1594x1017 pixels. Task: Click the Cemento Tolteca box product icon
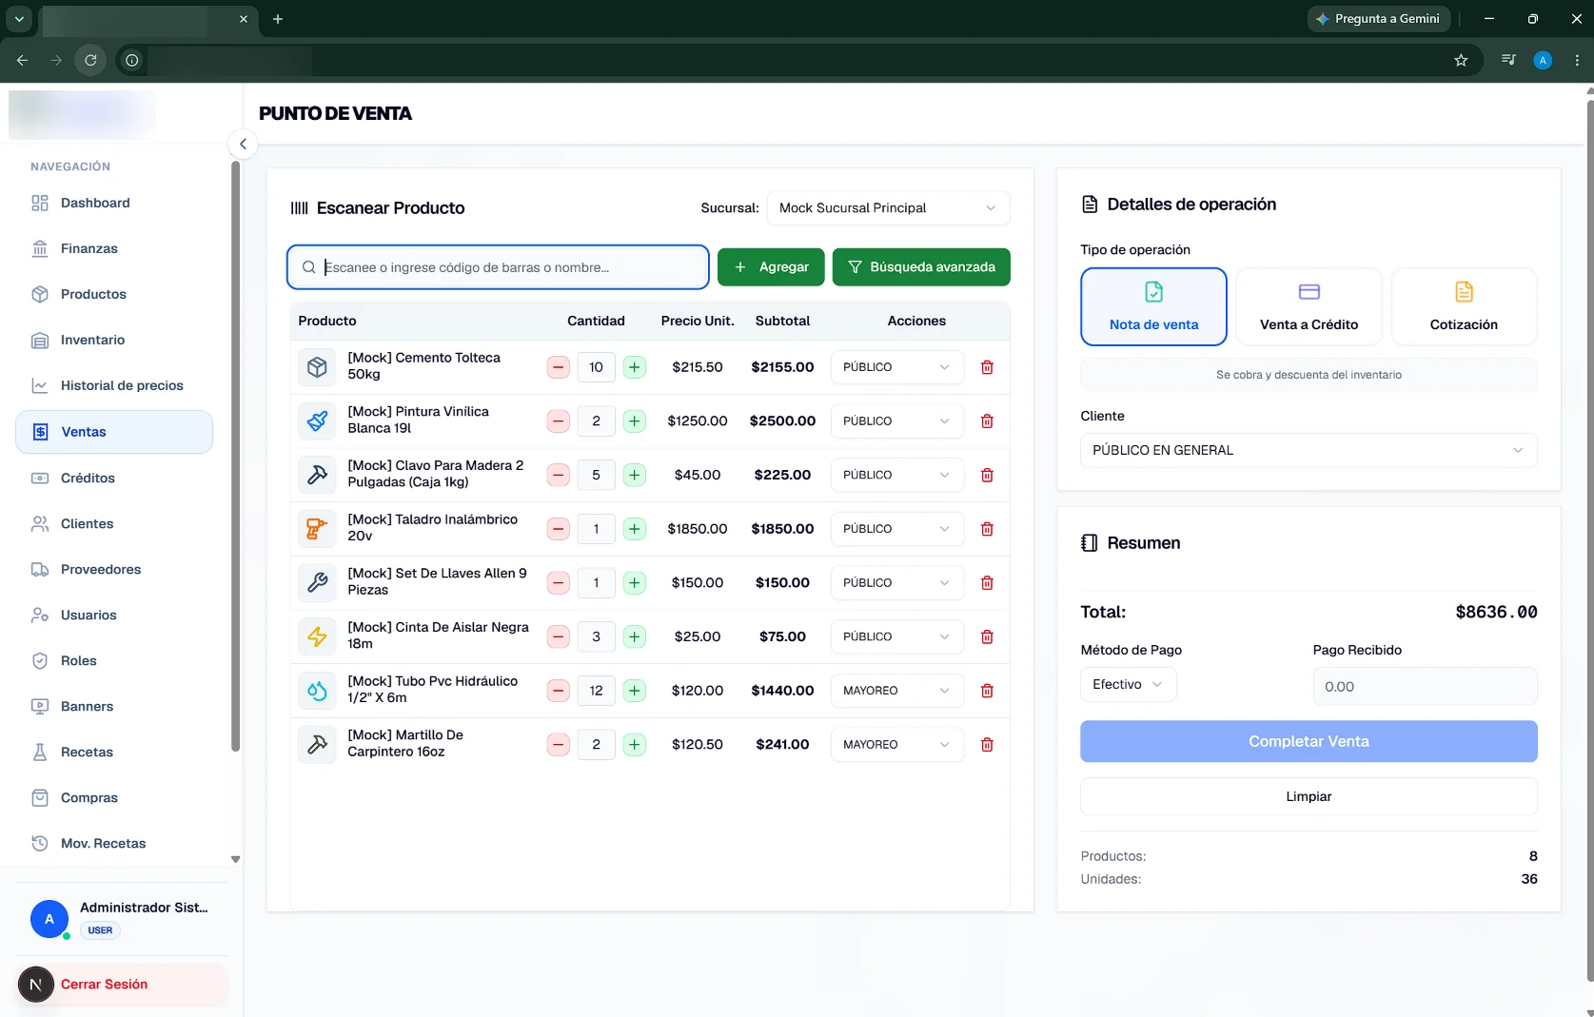click(x=317, y=367)
